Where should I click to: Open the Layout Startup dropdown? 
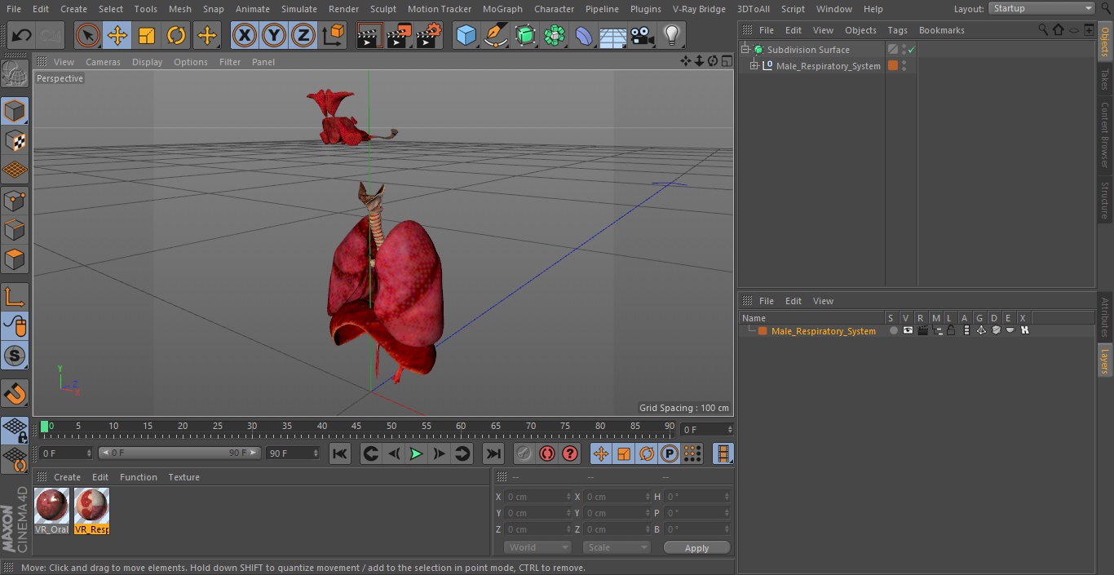[1041, 8]
